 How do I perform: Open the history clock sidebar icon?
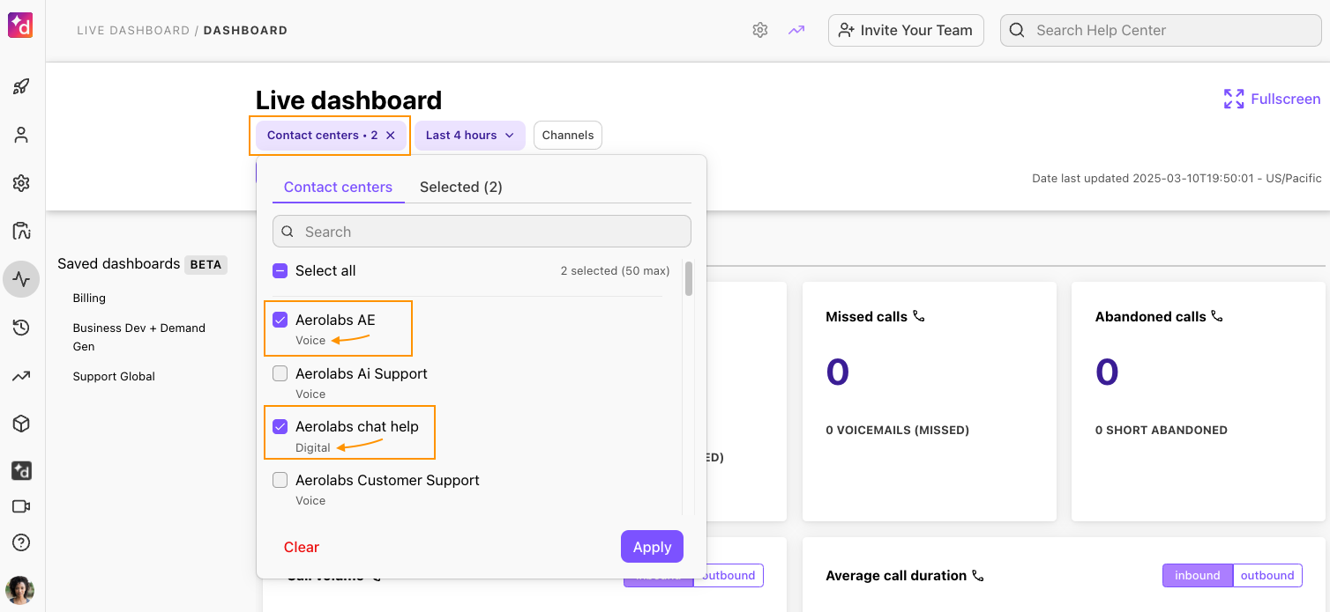point(21,328)
